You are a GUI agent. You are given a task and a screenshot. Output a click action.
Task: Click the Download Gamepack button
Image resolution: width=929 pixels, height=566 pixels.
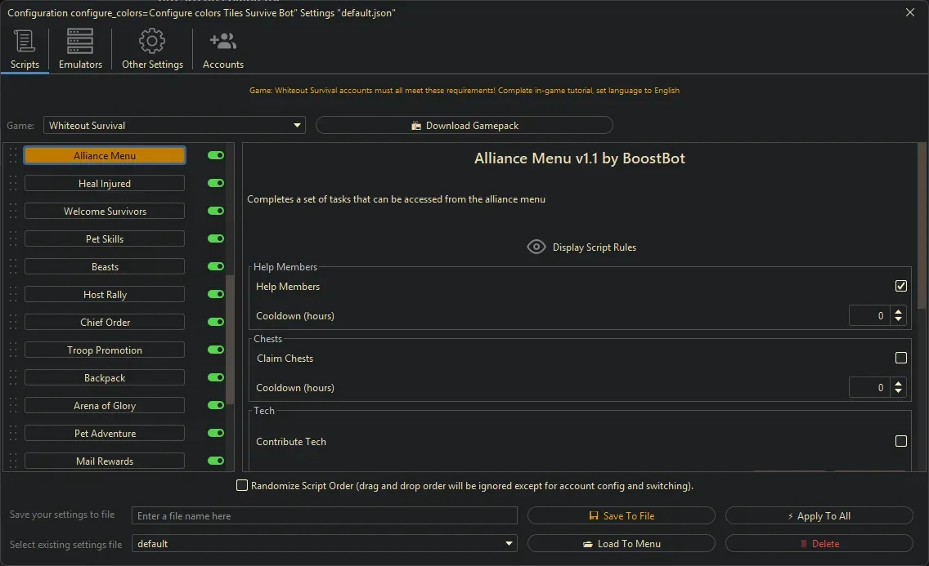[x=464, y=125]
